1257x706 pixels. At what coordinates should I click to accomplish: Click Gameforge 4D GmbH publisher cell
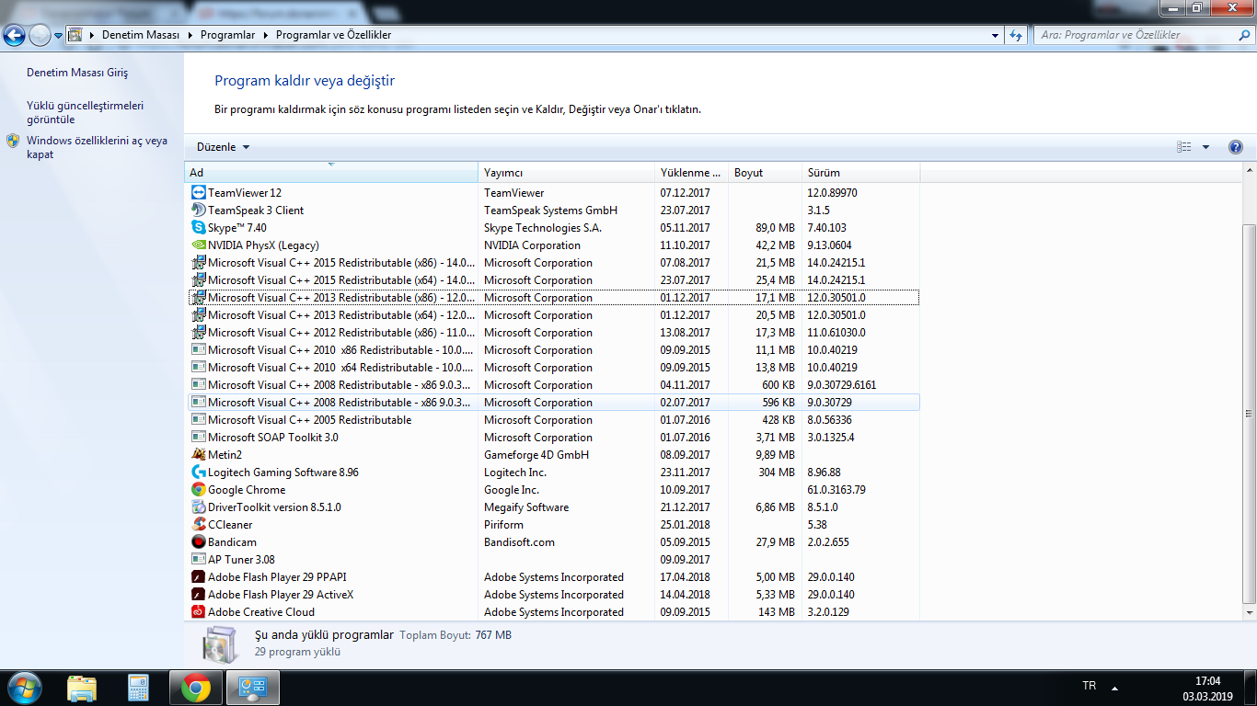coord(536,455)
